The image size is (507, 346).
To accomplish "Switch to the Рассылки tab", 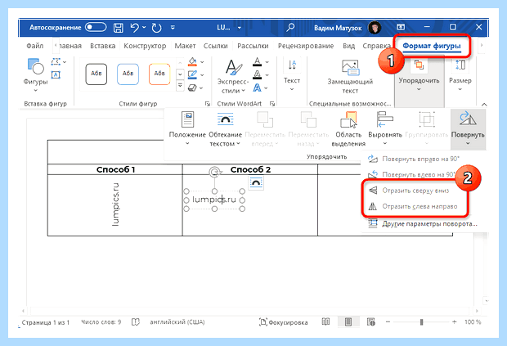I will 253,46.
